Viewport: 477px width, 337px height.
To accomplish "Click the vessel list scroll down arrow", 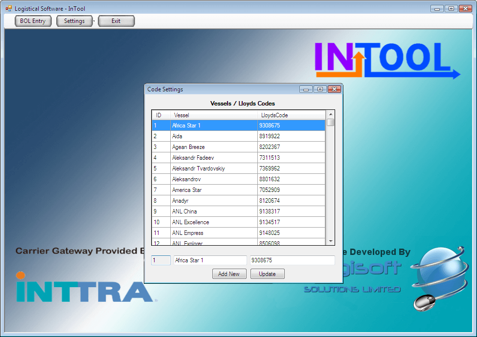I will pos(331,241).
